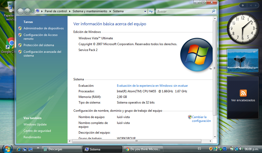The image size is (262, 153).
Task: Expand the Quick Launch overflow chevron
Action: coord(38,148)
